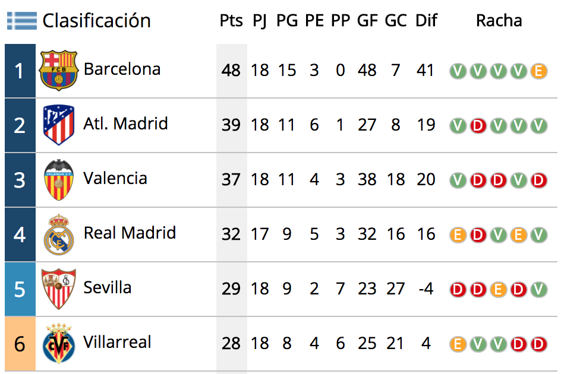
Task: Click Sevilla's green V streak badge
Action: tap(538, 290)
